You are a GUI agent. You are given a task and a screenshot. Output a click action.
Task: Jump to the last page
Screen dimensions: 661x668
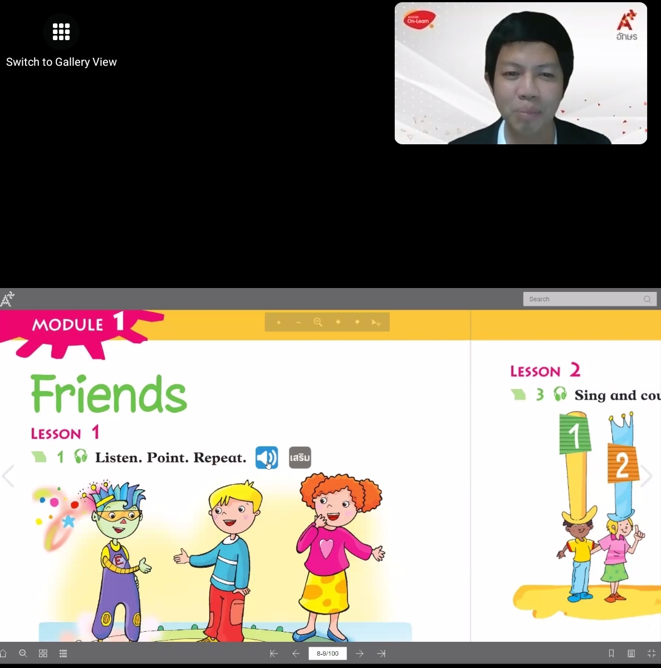(381, 653)
